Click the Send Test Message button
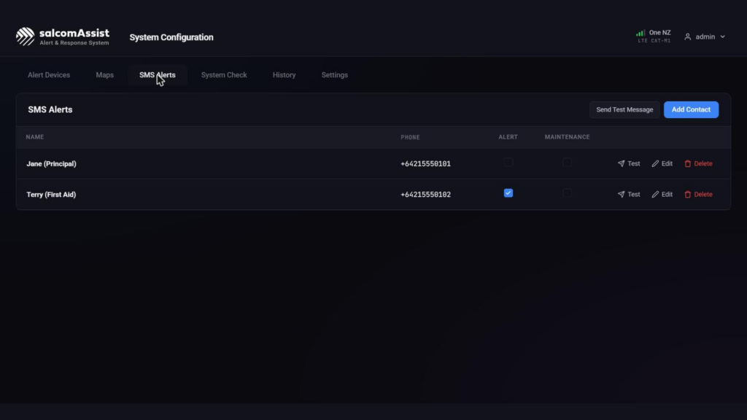Viewport: 747px width, 420px height. pos(624,109)
